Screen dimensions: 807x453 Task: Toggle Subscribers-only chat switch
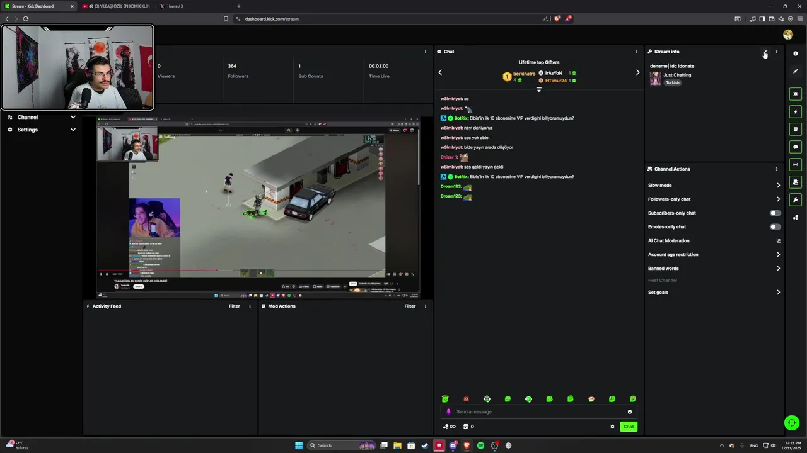coord(775,213)
